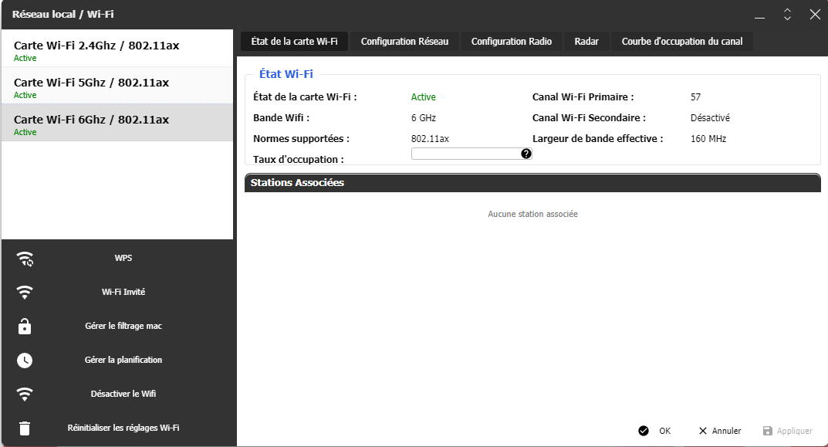This screenshot has width=828, height=447.
Task: Click the Wi-Fi icon beside Désactiver le Wifi
Action: [x=25, y=395]
